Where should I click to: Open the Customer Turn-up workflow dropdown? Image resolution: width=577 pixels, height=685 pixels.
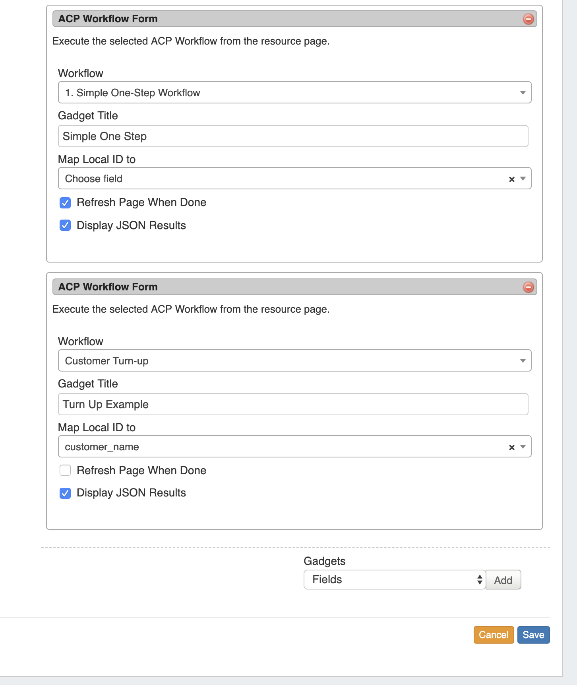point(294,361)
